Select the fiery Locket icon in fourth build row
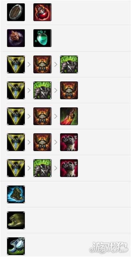The height and width of the screenshot is (257, 131). [42, 142]
